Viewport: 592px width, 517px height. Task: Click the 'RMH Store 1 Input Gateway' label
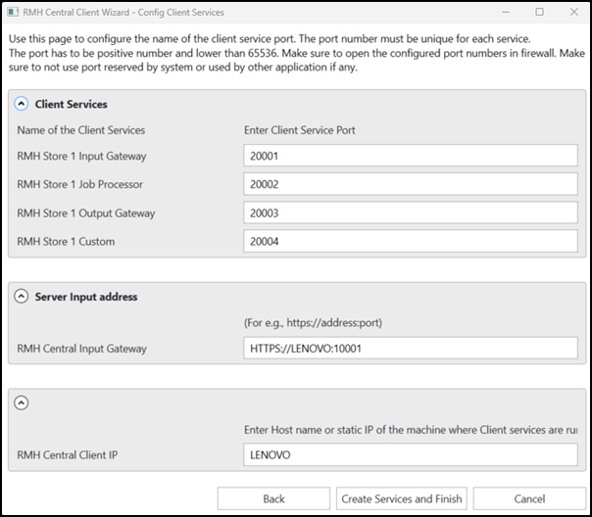pyautogui.click(x=81, y=156)
